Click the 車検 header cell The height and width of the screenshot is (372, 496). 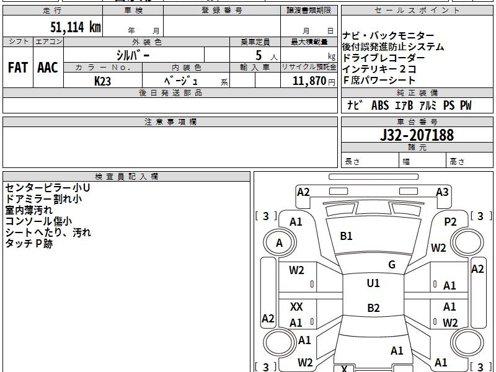click(133, 11)
